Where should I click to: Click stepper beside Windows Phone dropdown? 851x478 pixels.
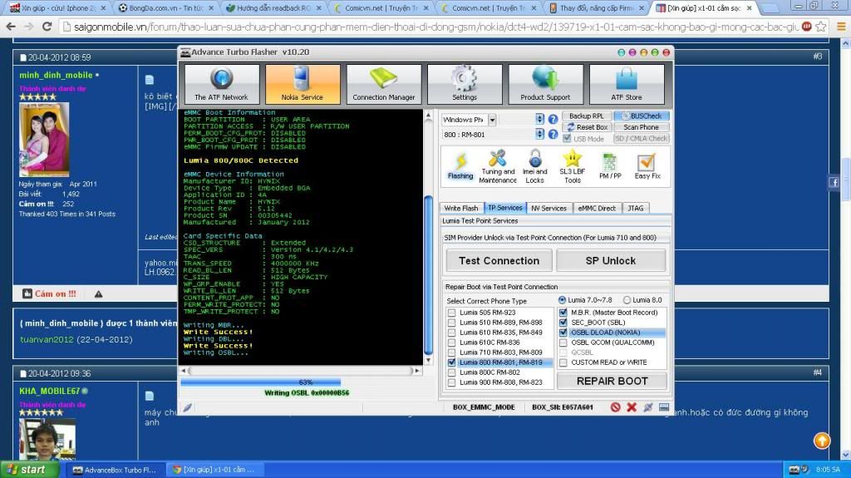pyautogui.click(x=539, y=119)
